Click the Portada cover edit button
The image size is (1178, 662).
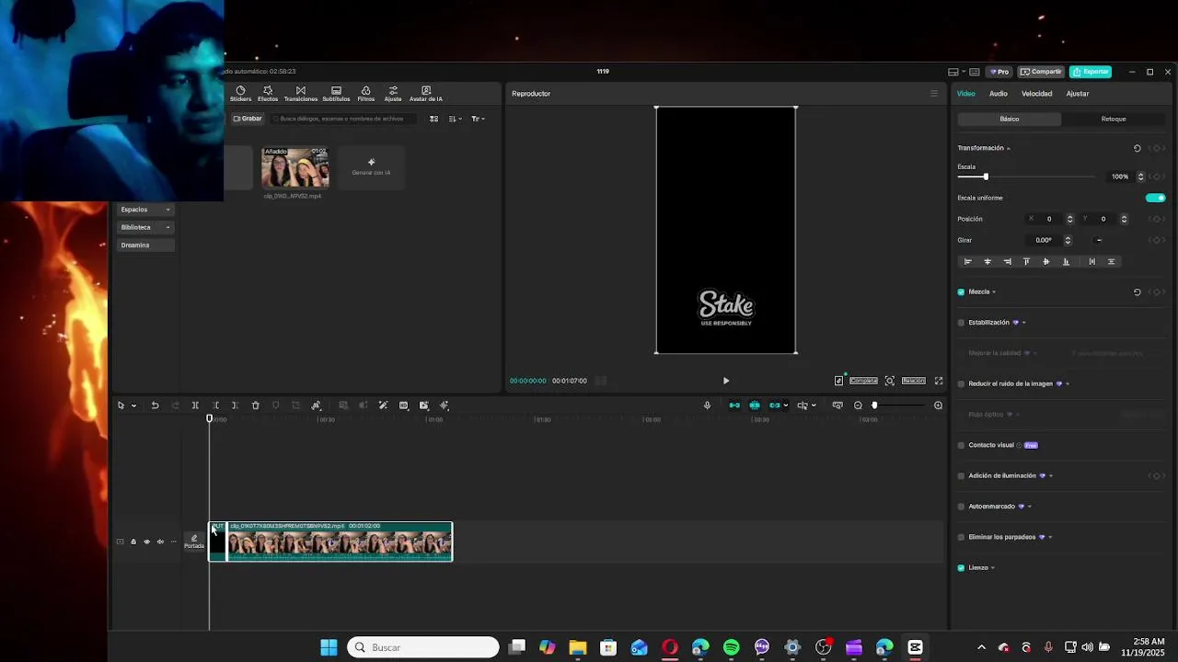click(193, 542)
